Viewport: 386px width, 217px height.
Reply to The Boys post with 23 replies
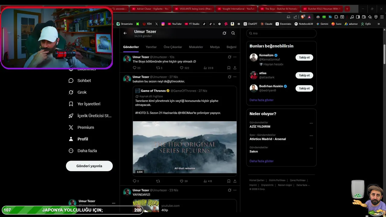coord(137,68)
